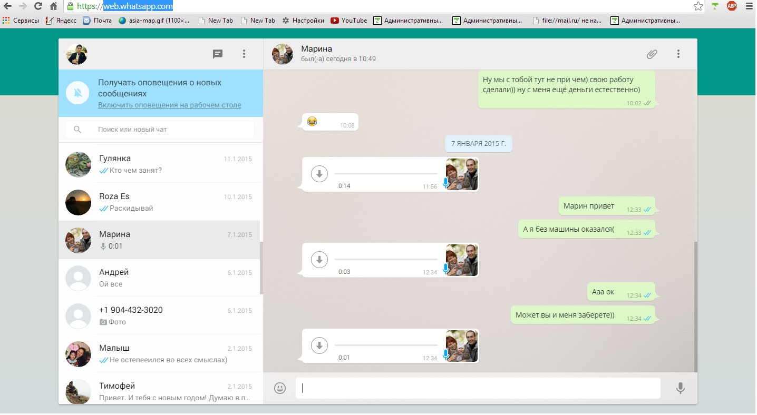The width and height of the screenshot is (757, 415).
Task: Download the 0:14 voice message
Action: tap(319, 173)
